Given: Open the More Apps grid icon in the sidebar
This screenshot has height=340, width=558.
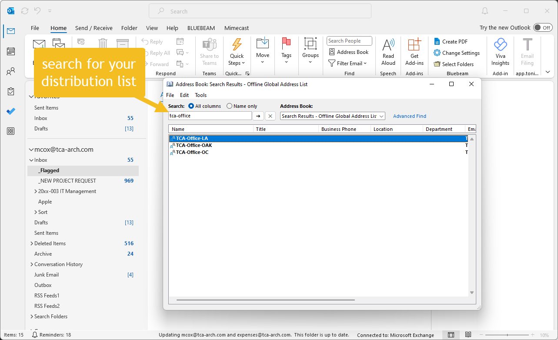Looking at the screenshot, I should (11, 131).
